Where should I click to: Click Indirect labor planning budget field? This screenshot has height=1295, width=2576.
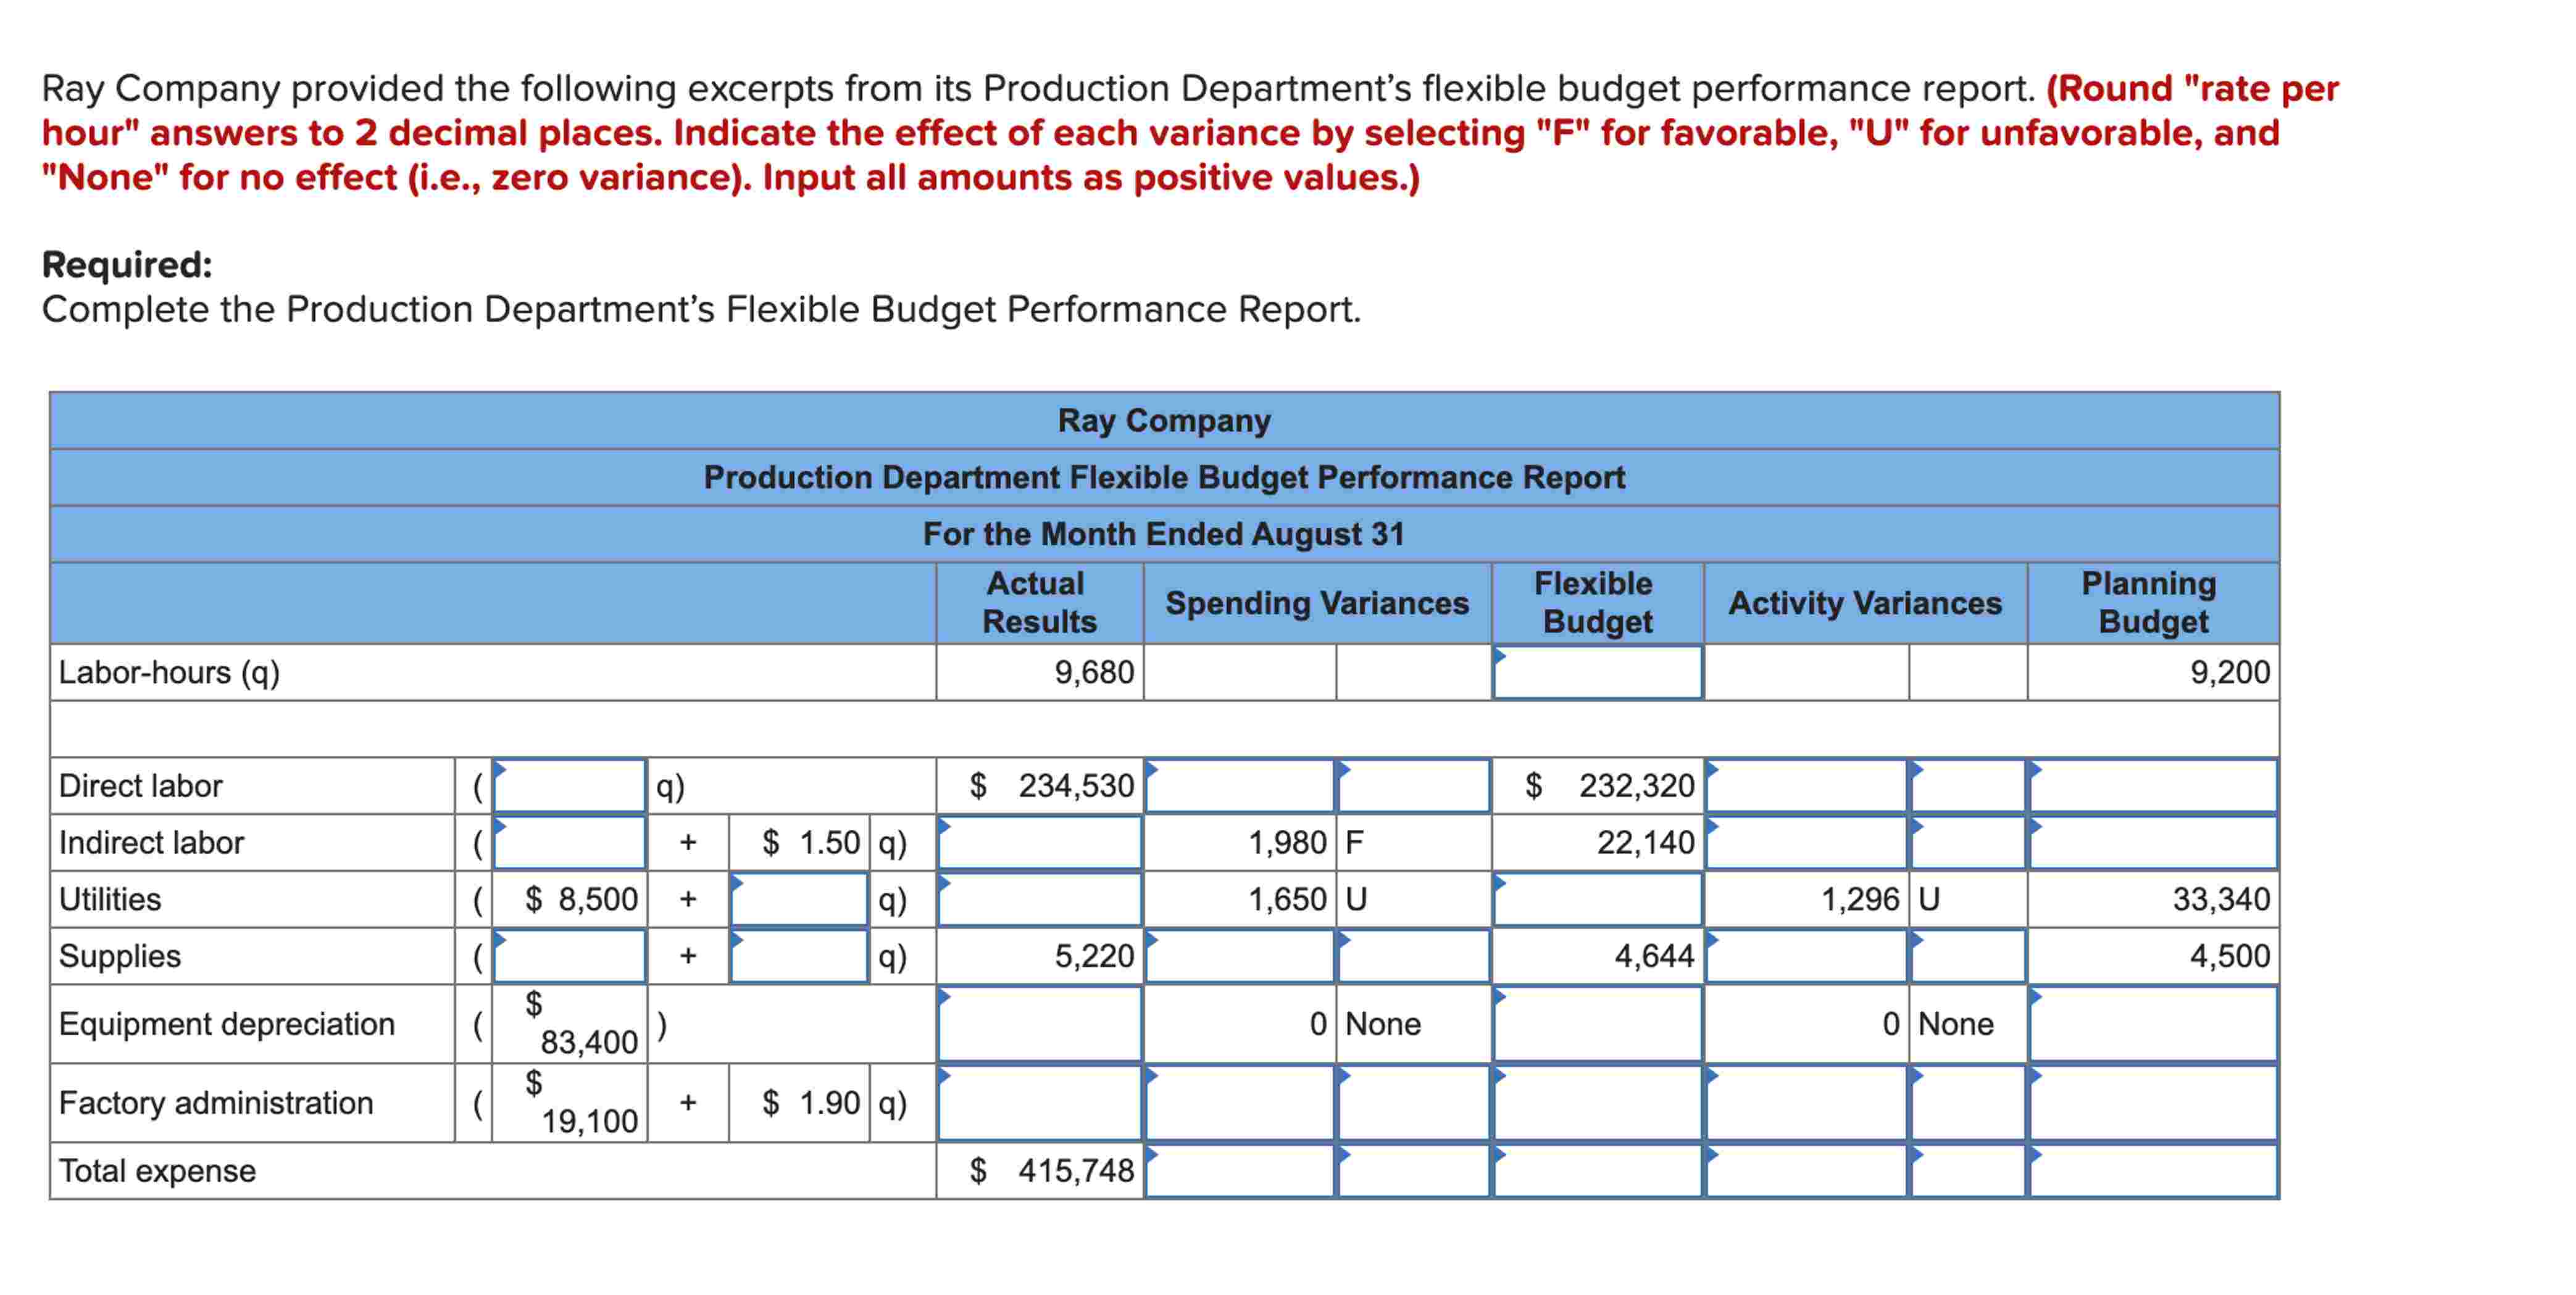pos(2153,842)
